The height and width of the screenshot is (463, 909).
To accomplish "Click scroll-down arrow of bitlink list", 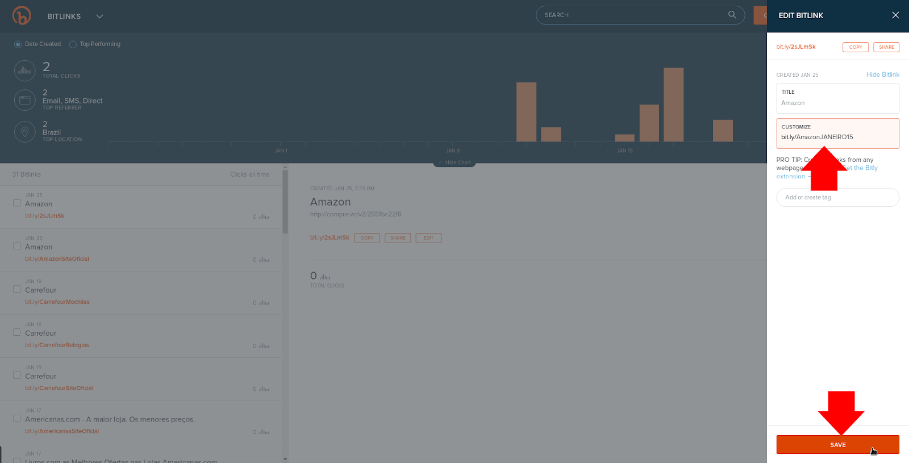I will click(285, 459).
